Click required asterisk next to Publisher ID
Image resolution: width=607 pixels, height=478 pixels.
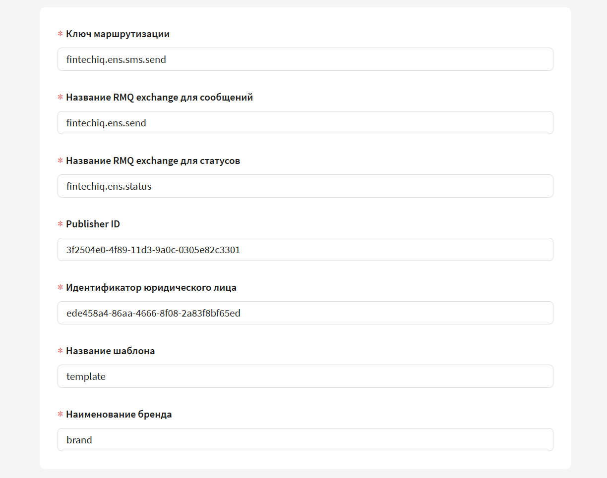(61, 225)
